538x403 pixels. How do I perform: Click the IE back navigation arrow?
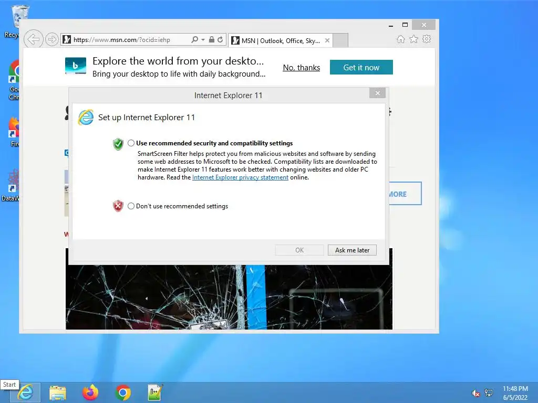33,39
